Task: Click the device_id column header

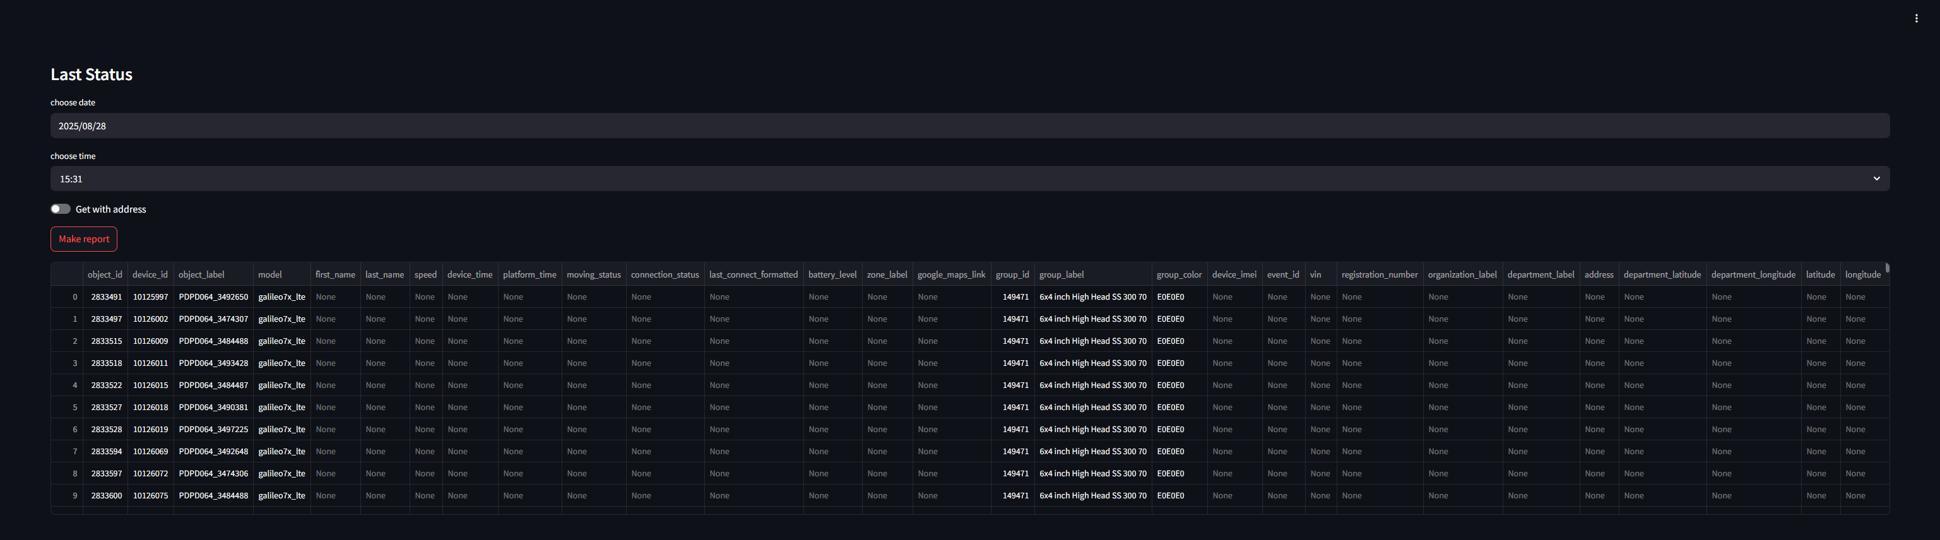Action: point(150,275)
